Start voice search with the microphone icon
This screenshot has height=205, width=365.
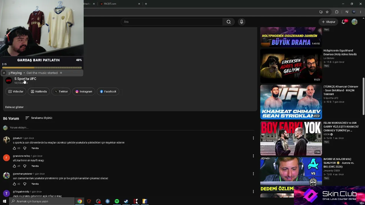click(242, 22)
